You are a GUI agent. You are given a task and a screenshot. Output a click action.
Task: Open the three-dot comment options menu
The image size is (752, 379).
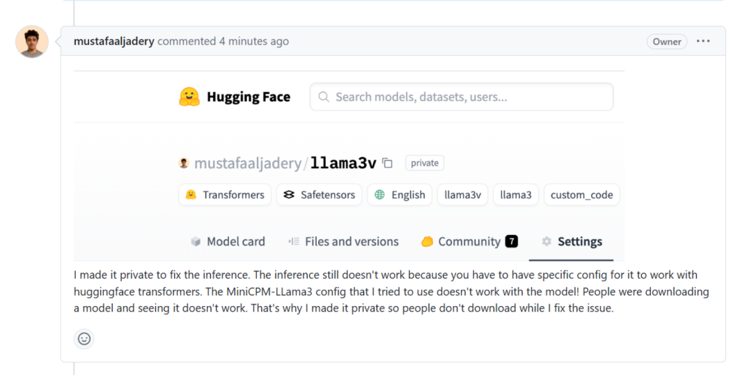point(703,42)
